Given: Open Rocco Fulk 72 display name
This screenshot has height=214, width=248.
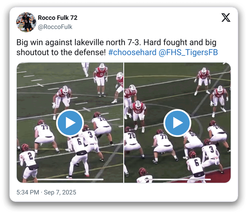Looking at the screenshot, I should click(57, 18).
